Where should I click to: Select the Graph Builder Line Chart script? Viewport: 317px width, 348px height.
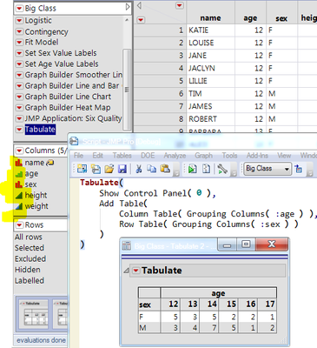tap(68, 97)
